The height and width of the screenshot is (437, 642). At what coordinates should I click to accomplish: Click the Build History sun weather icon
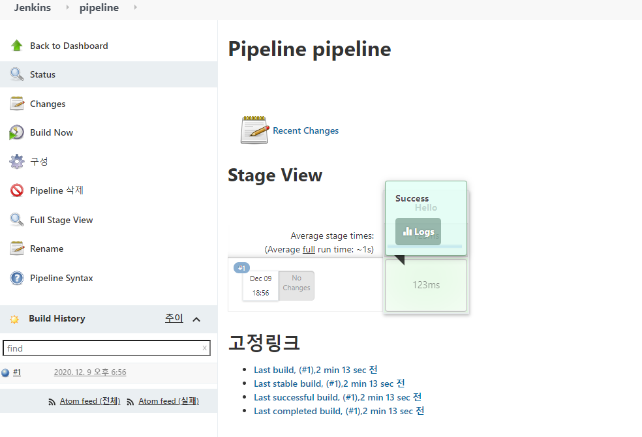(14, 319)
